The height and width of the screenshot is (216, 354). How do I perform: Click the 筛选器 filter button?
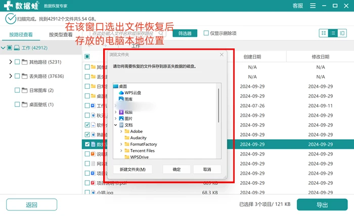pyautogui.click(x=185, y=33)
